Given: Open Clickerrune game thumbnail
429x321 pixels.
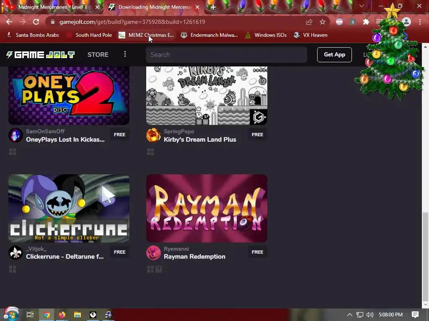Looking at the screenshot, I should click(69, 208).
